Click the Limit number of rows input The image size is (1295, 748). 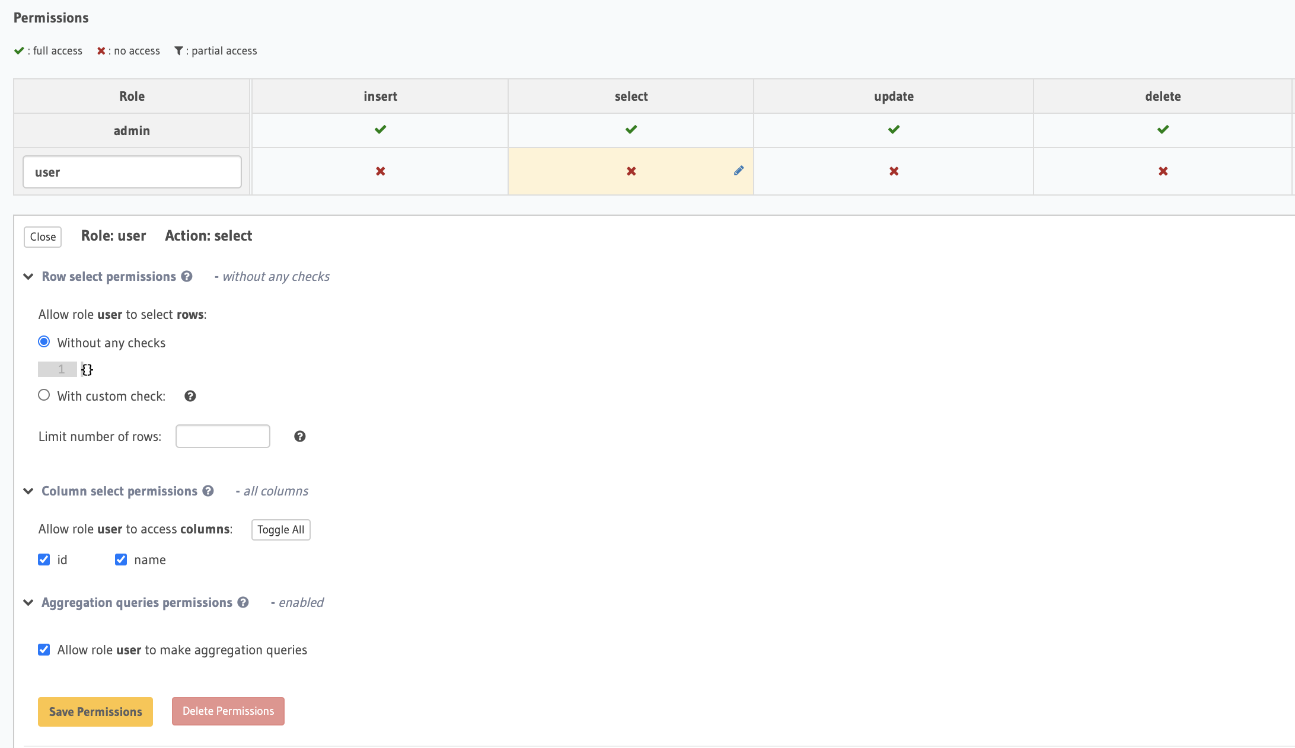click(x=223, y=436)
